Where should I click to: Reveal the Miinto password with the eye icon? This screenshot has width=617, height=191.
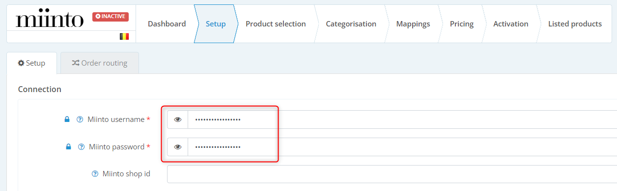(178, 147)
